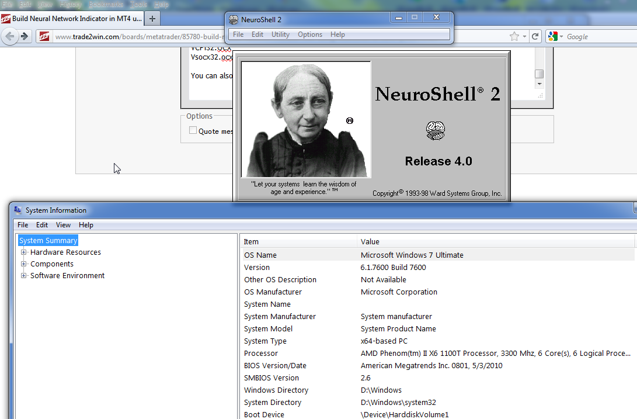Open NeuroShell 2 Help menu
This screenshot has height=419, width=637.
(337, 34)
